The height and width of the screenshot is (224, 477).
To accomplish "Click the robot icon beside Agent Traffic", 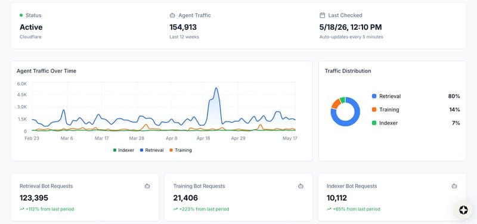I will coord(172,15).
